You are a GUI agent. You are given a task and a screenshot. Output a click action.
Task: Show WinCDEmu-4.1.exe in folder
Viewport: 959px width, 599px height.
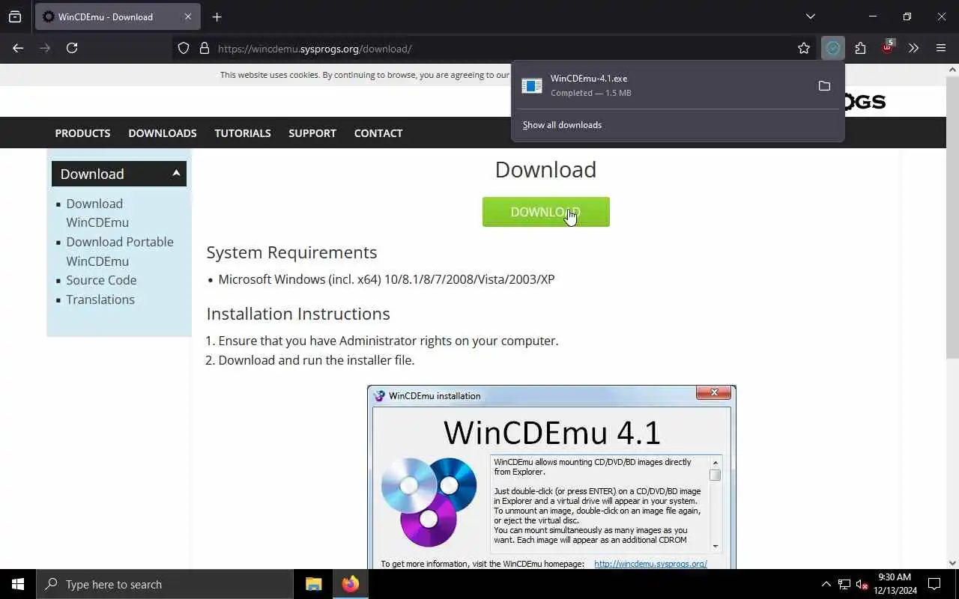point(824,86)
